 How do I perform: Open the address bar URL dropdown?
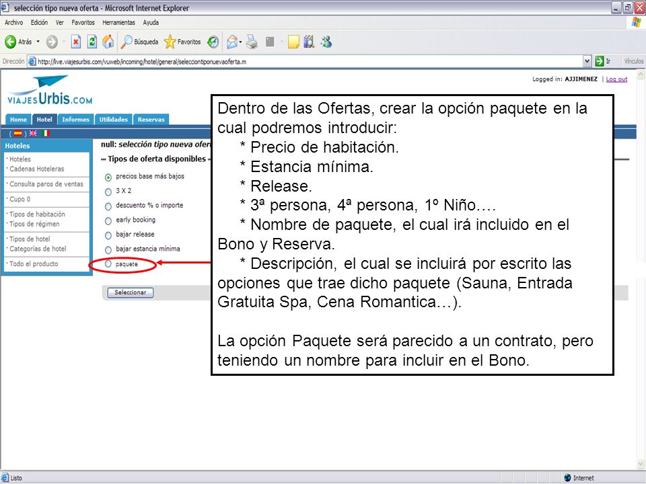click(587, 61)
